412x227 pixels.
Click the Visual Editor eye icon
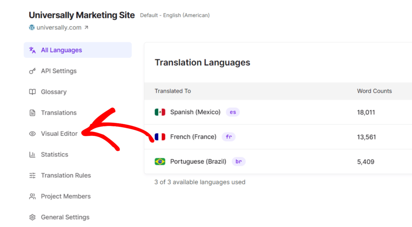tap(32, 133)
